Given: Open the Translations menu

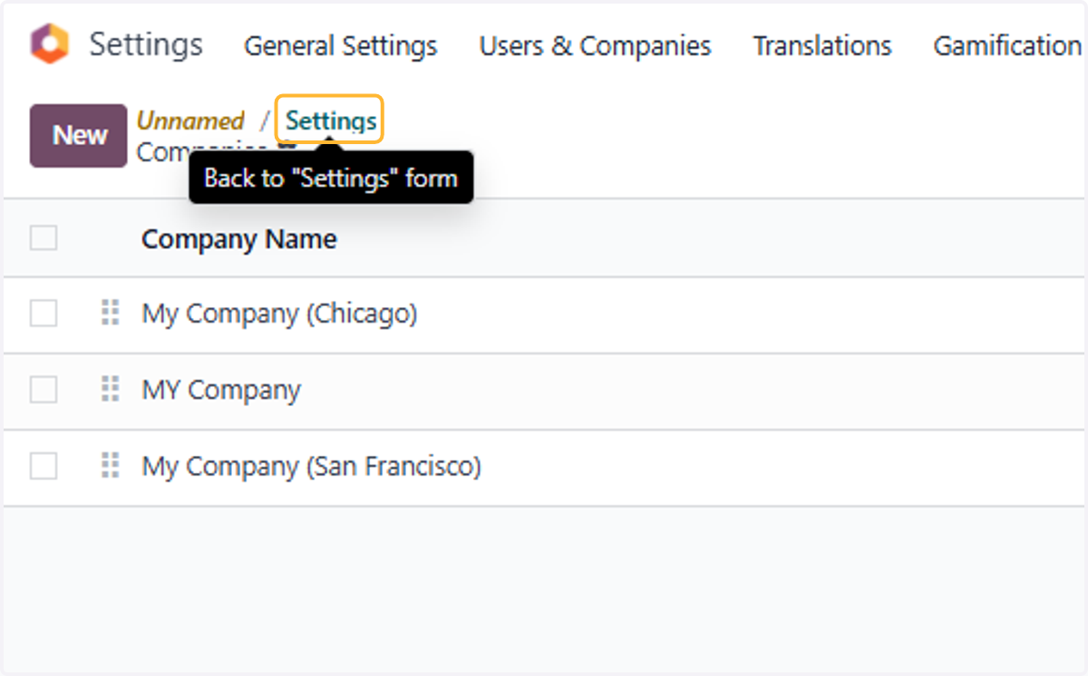Looking at the screenshot, I should (822, 46).
